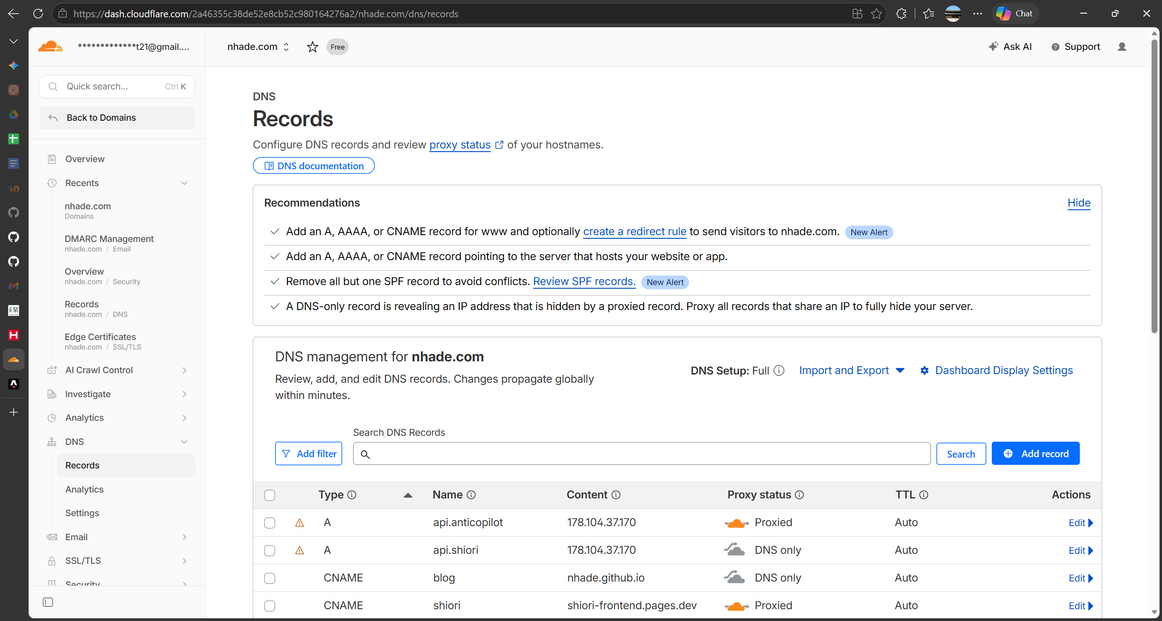
Task: Click the browser profile avatar
Action: coord(953,14)
